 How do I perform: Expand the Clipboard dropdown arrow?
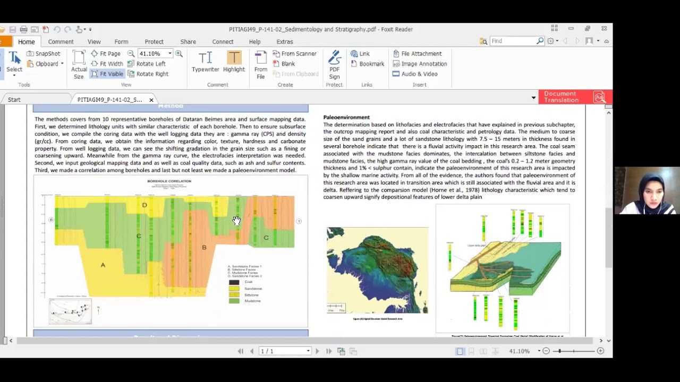[x=62, y=64]
